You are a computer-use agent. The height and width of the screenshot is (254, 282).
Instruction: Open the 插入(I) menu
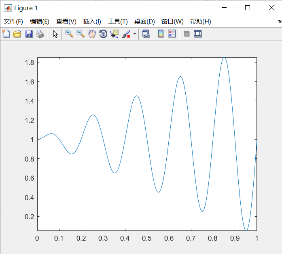(x=92, y=22)
